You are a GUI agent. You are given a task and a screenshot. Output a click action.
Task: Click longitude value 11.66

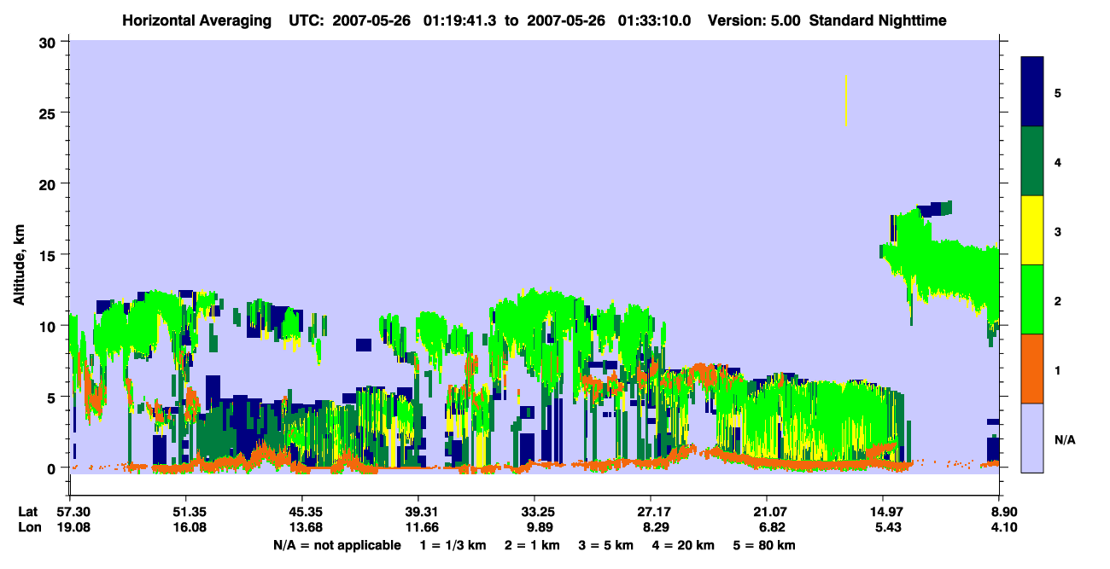[x=418, y=528]
